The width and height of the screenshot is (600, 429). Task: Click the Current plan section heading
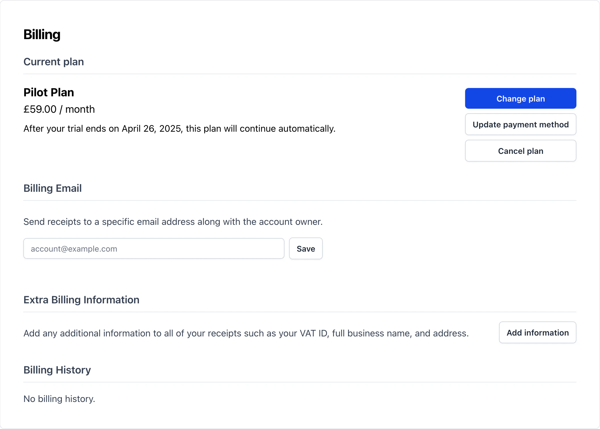point(53,62)
